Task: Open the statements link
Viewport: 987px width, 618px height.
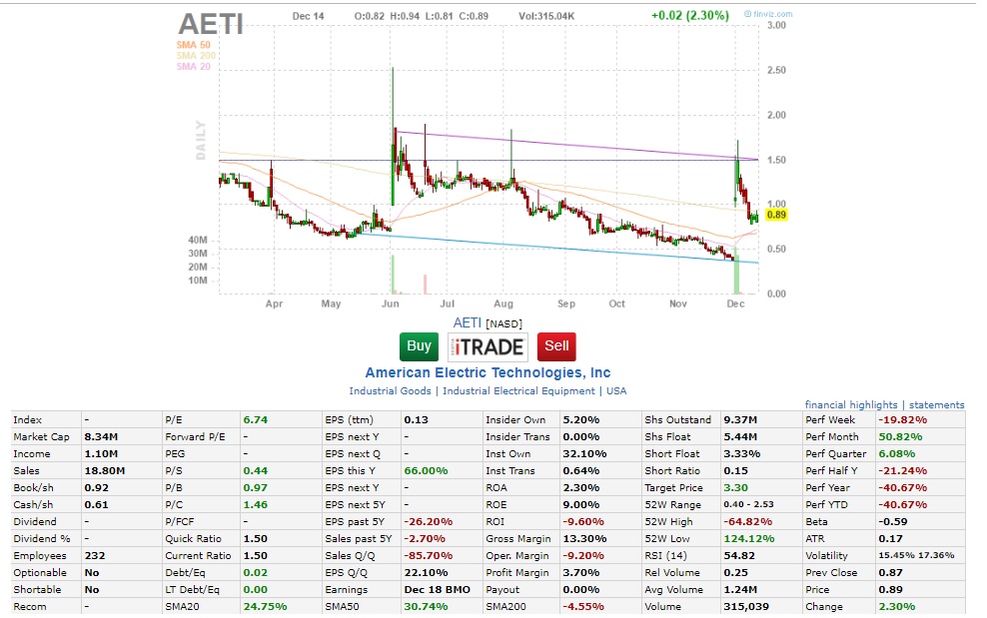Action: click(x=937, y=404)
